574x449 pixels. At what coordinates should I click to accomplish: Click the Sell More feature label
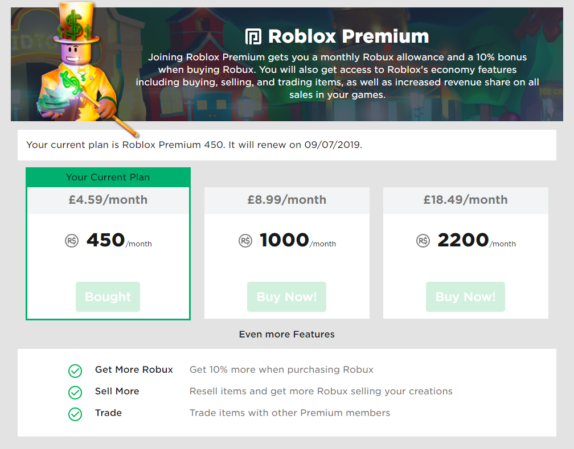[117, 392]
